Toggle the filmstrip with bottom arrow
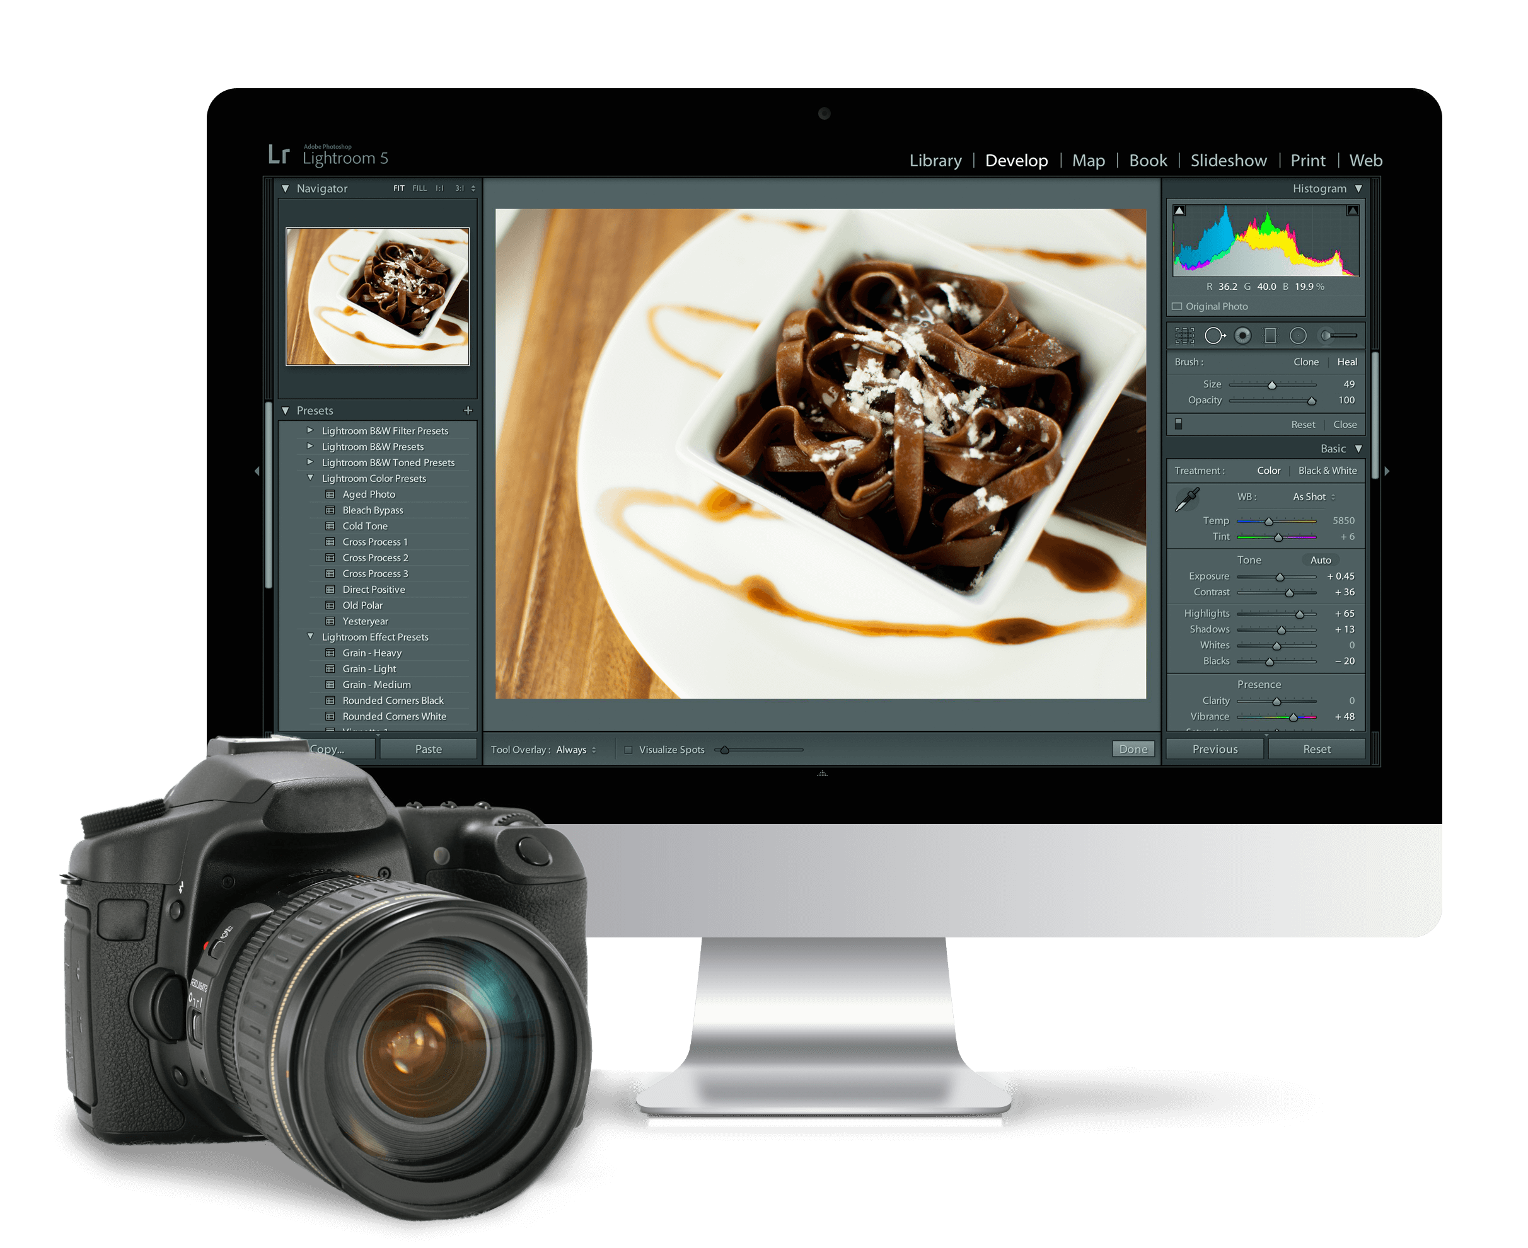Image resolution: width=1528 pixels, height=1248 pixels. (822, 774)
